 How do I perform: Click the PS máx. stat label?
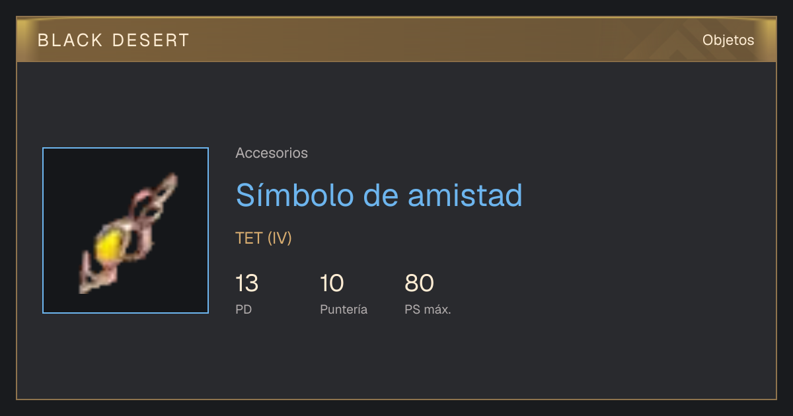click(x=428, y=309)
